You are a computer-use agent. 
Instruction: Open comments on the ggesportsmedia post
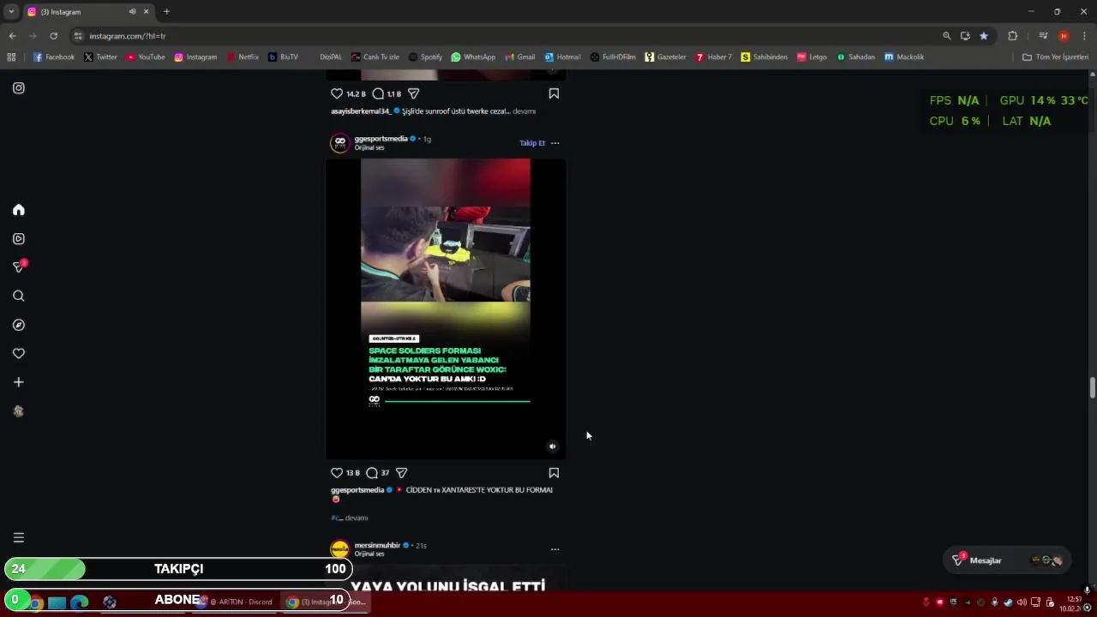click(x=372, y=473)
